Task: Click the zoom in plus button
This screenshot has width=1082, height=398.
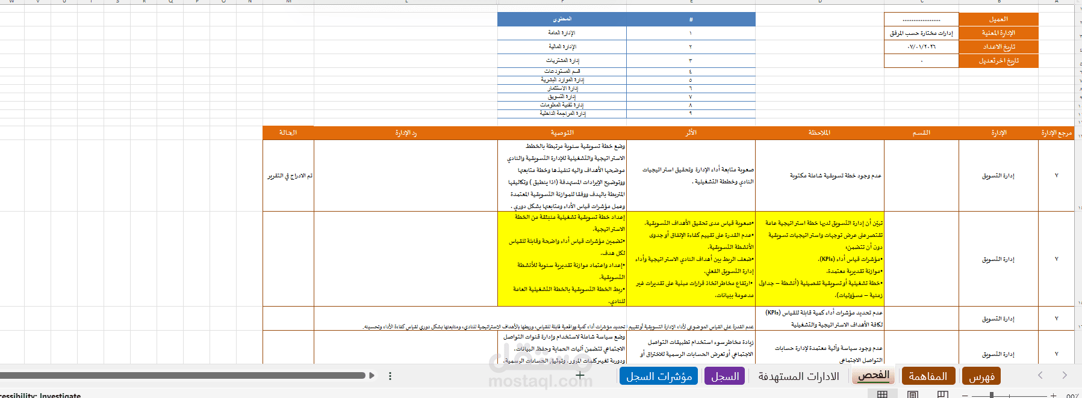Action: click(x=1053, y=395)
